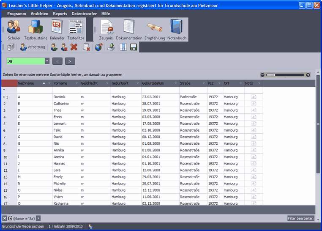Click row number 10 indicator

[x=5, y=157]
